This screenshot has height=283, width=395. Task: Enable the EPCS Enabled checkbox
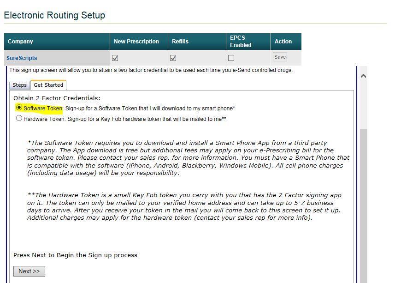point(231,58)
